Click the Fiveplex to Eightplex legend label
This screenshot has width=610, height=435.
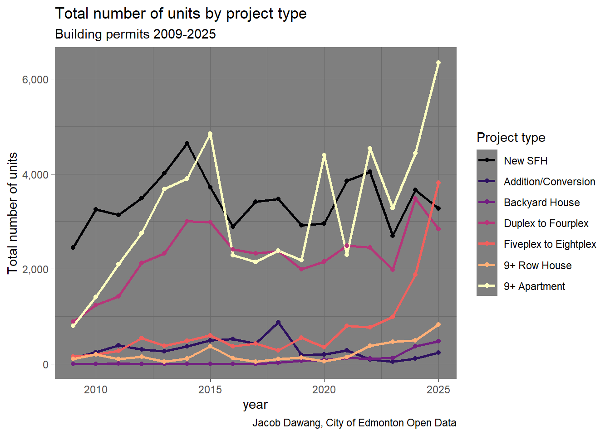550,244
